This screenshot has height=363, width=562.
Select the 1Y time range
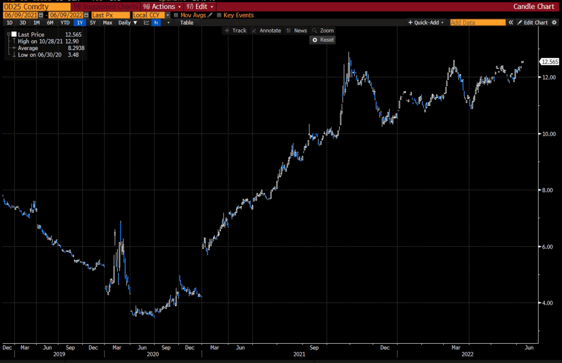pyautogui.click(x=79, y=23)
